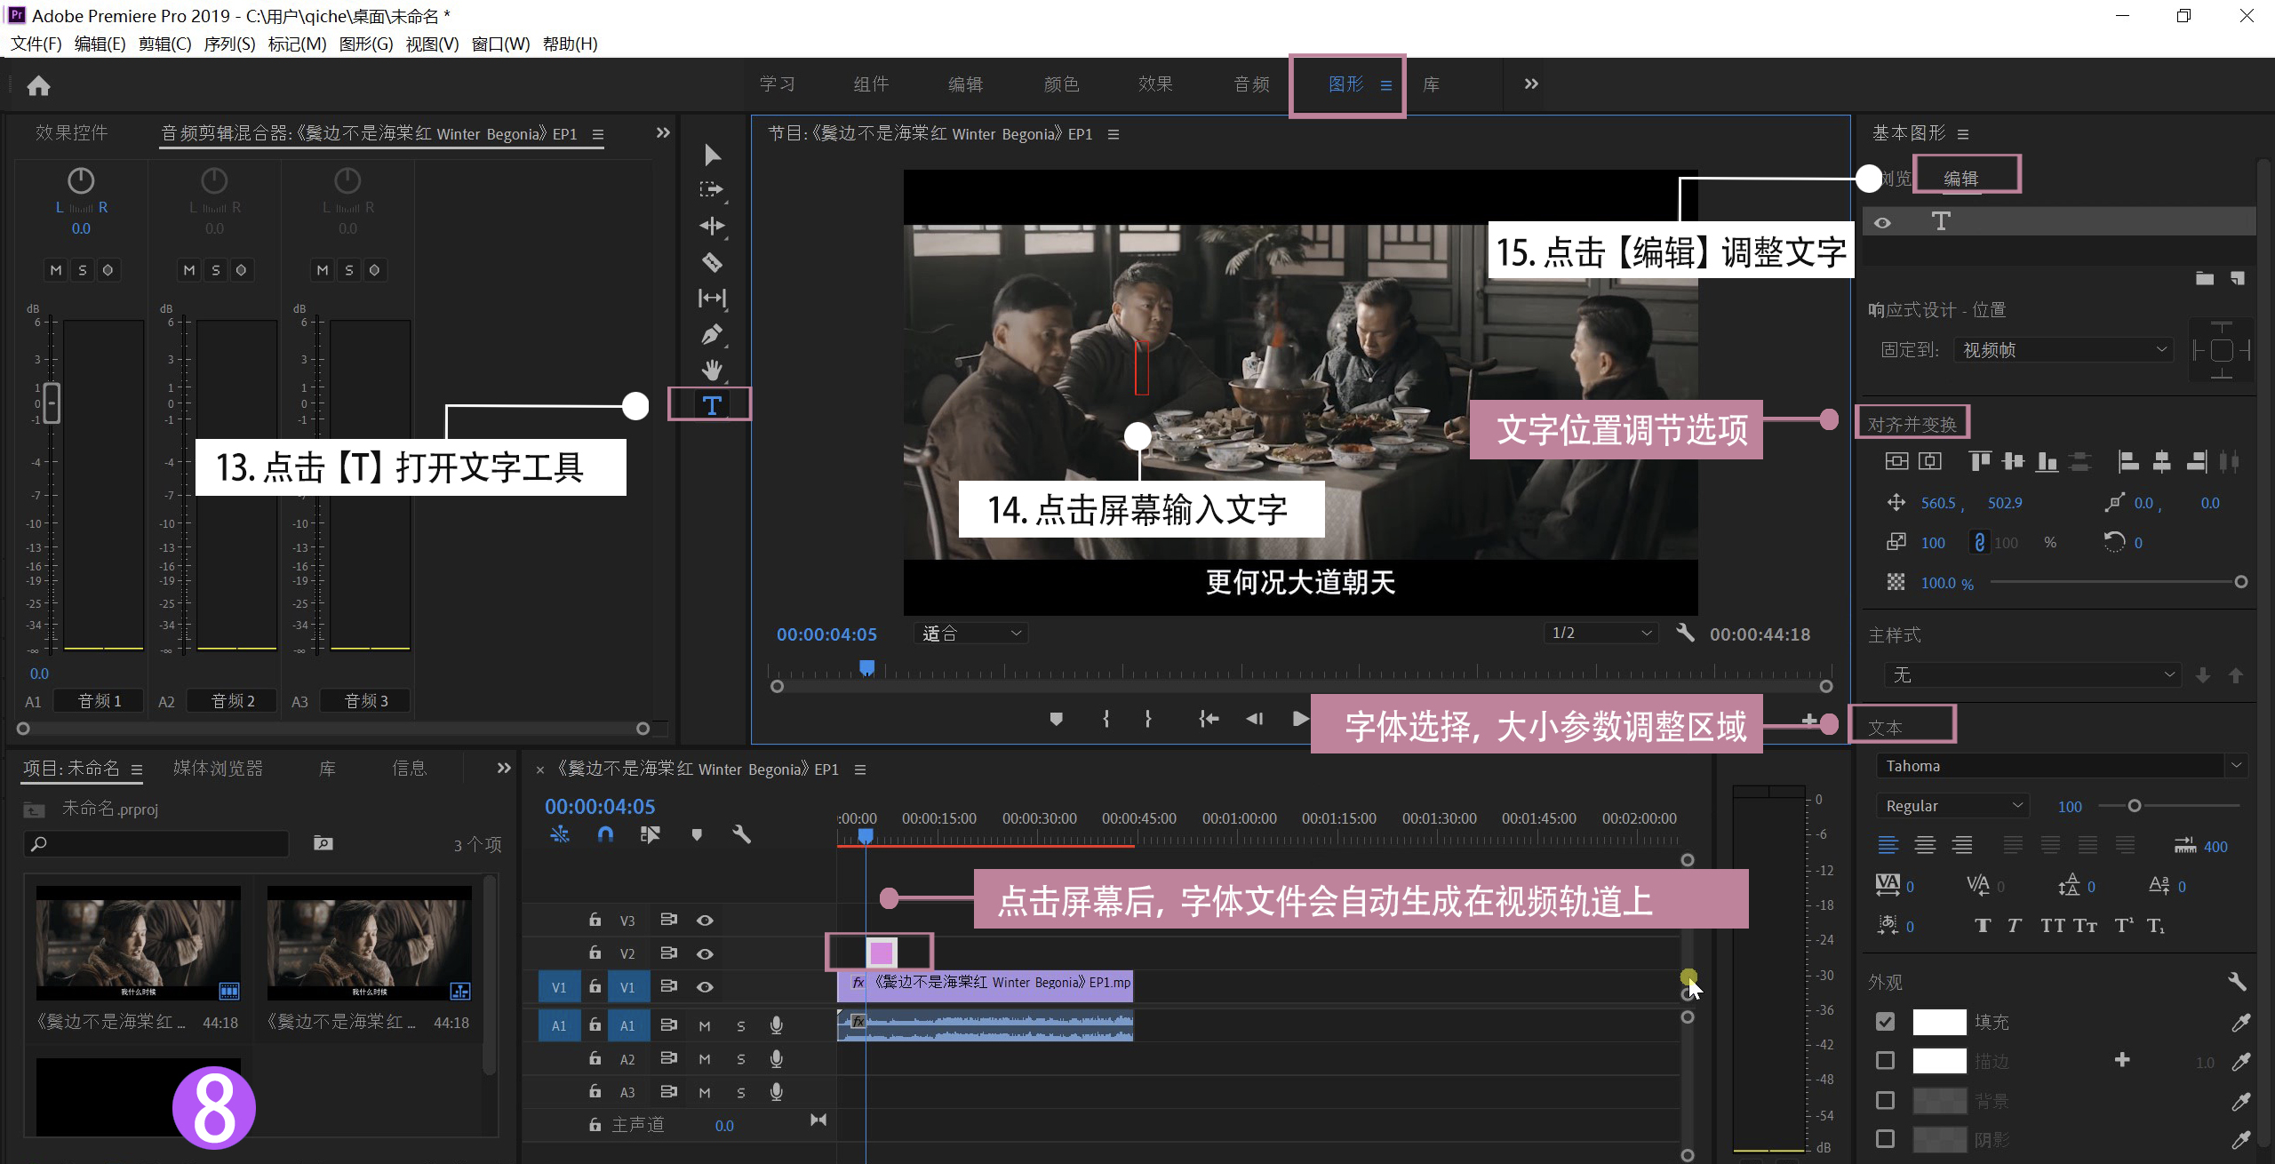Open timeline display settings wrench
Image resolution: width=2275 pixels, height=1164 pixels.
tap(741, 834)
